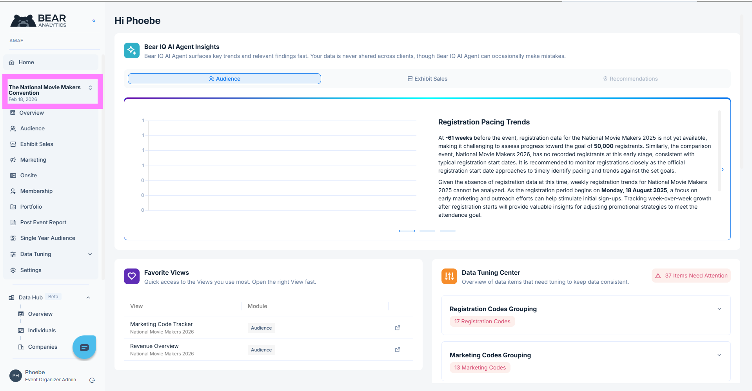Click the Post Event Report document icon
Viewport: 752px width, 391px height.
coord(13,222)
